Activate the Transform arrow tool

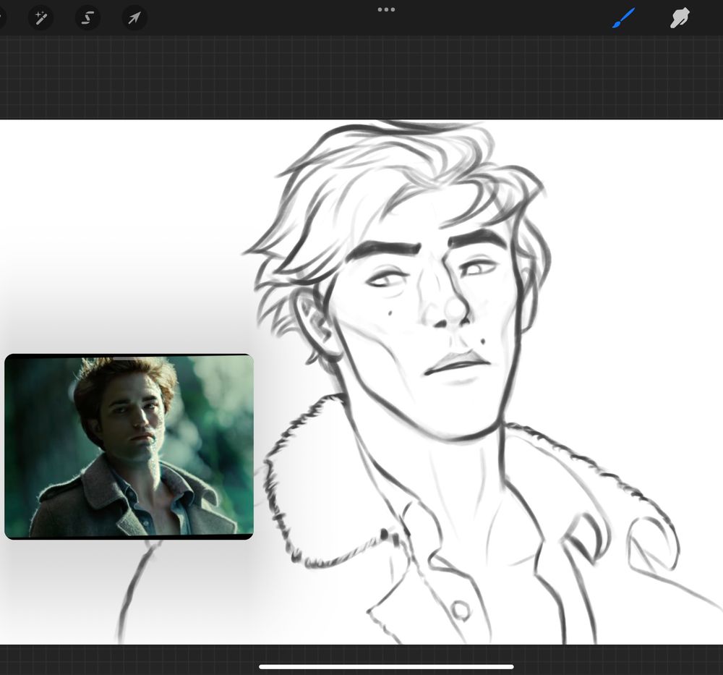(x=134, y=17)
